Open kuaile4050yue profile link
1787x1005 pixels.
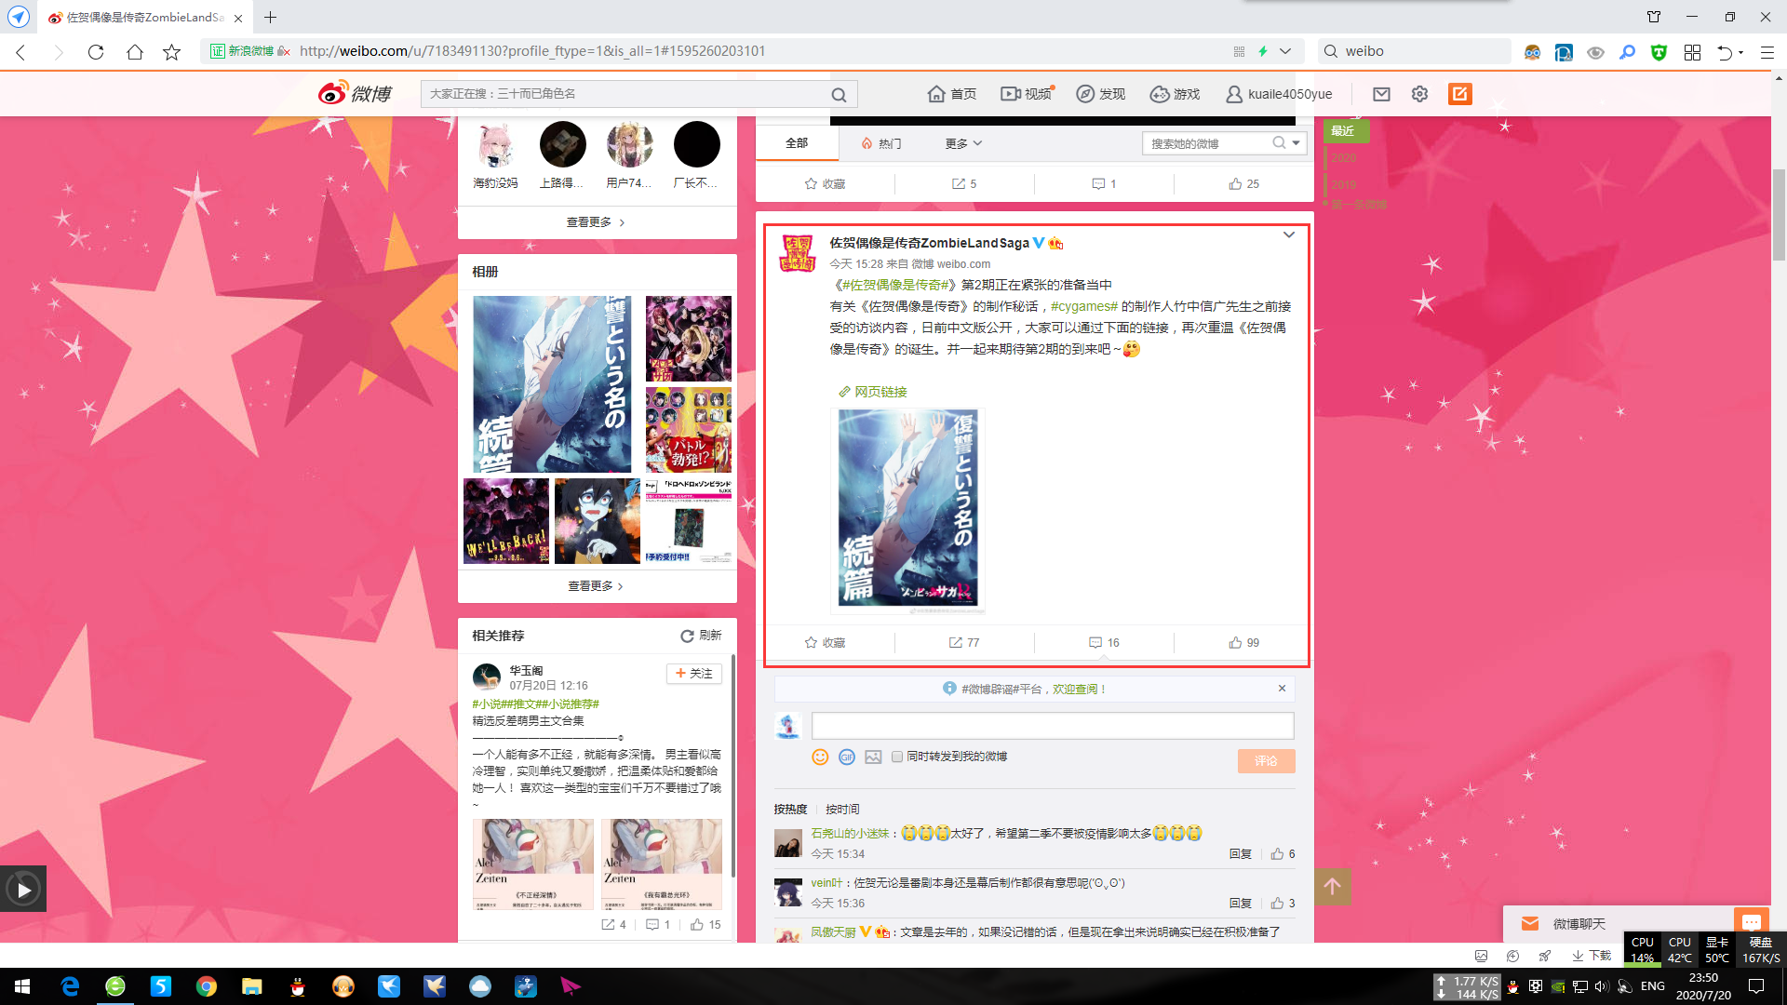tap(1279, 94)
